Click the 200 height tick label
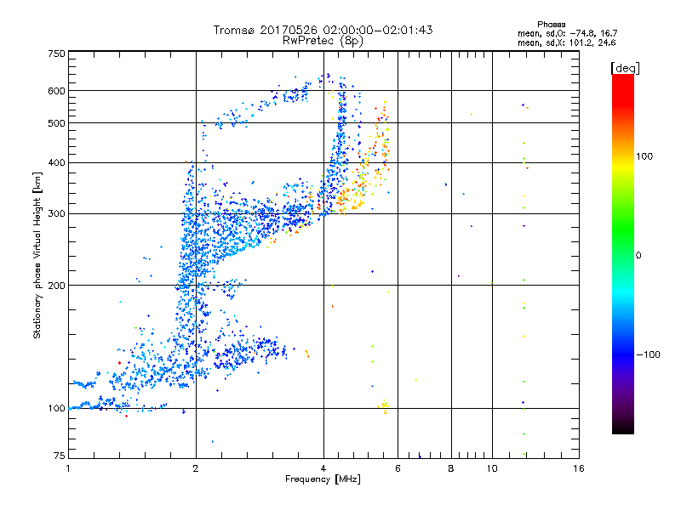The width and height of the screenshot is (681, 510). coord(56,286)
